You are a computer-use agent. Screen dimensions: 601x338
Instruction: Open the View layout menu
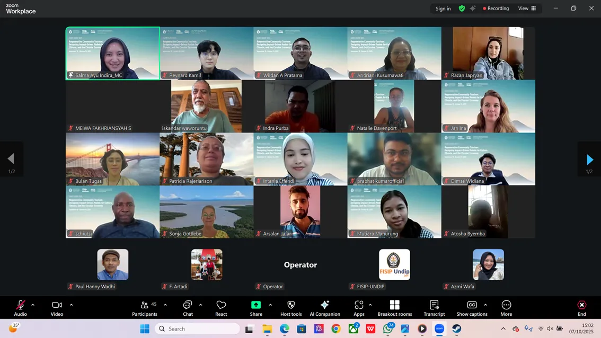(527, 8)
